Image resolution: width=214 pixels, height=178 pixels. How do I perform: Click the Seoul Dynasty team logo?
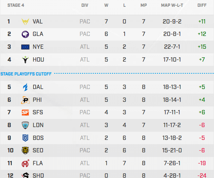[25, 151]
